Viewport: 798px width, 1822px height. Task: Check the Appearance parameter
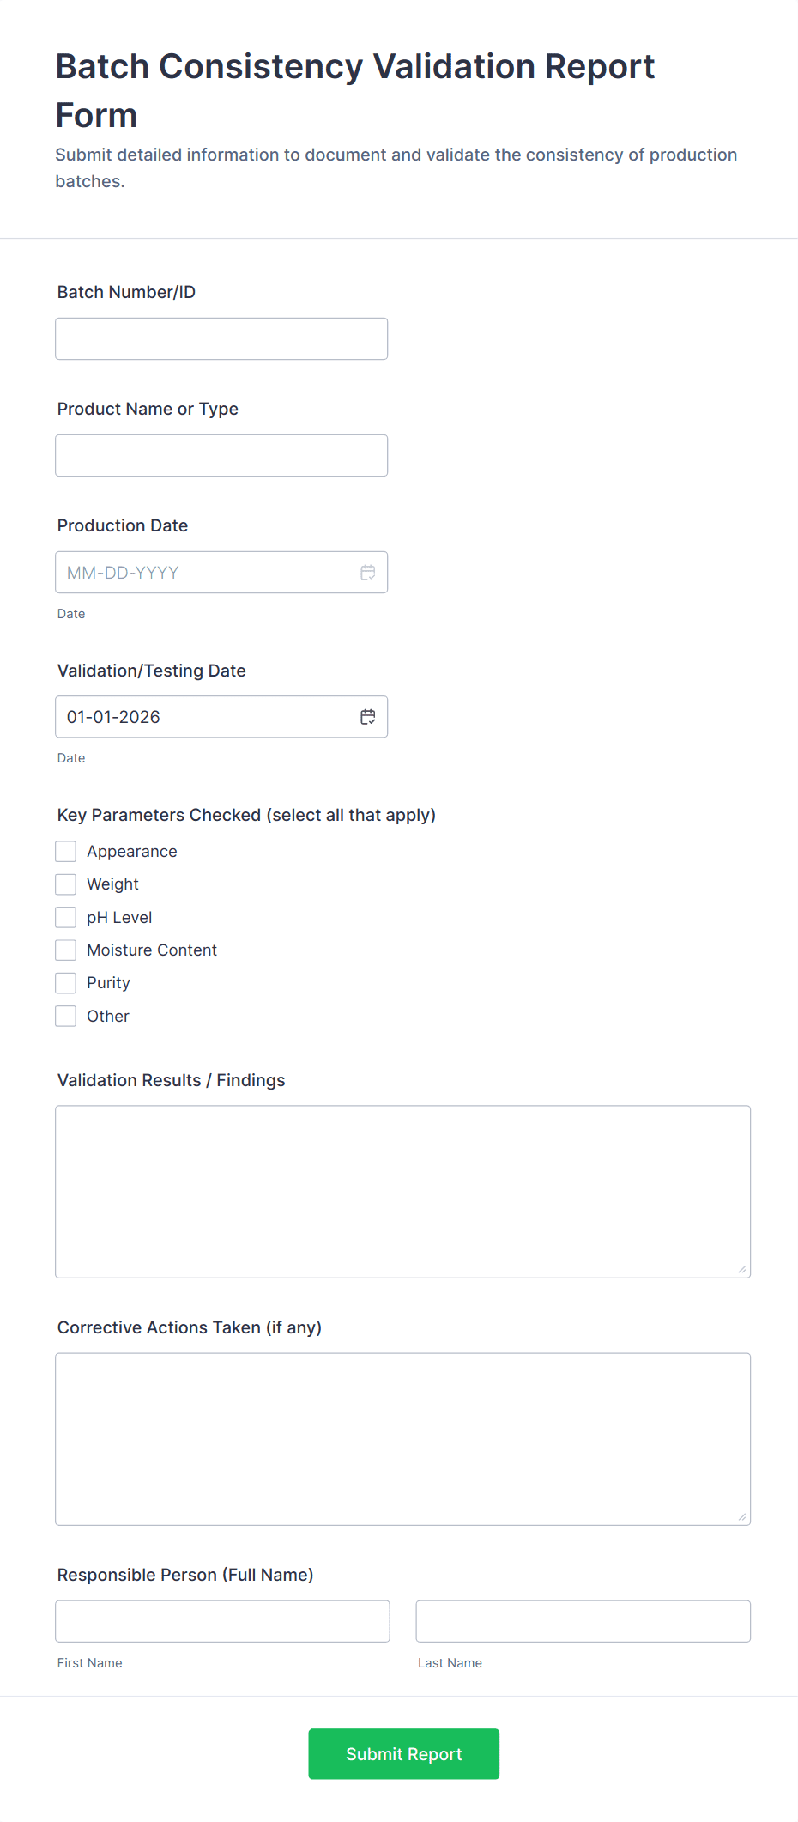point(65,851)
